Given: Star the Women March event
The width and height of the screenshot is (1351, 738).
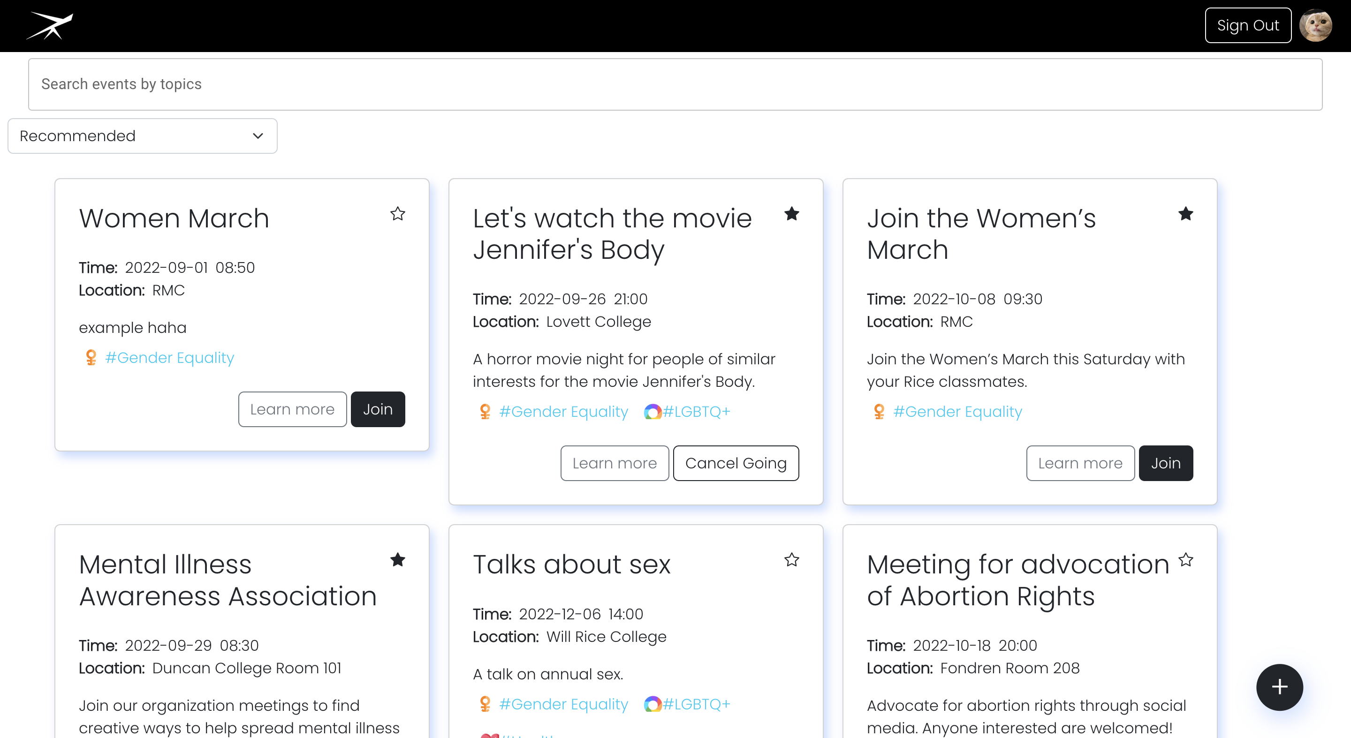Looking at the screenshot, I should pos(397,214).
